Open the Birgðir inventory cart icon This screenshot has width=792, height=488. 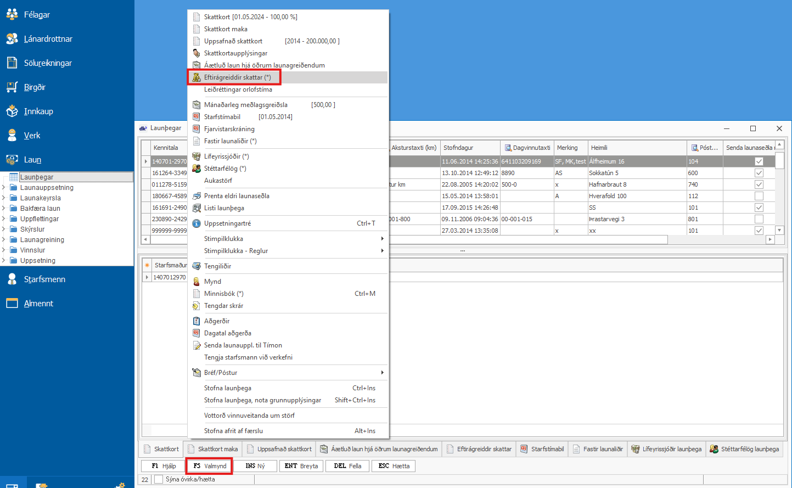(12, 87)
